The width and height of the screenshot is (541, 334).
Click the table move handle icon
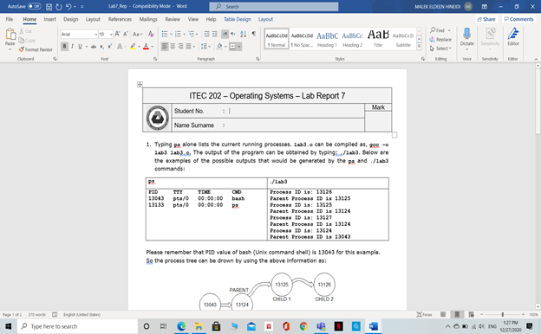click(x=140, y=84)
